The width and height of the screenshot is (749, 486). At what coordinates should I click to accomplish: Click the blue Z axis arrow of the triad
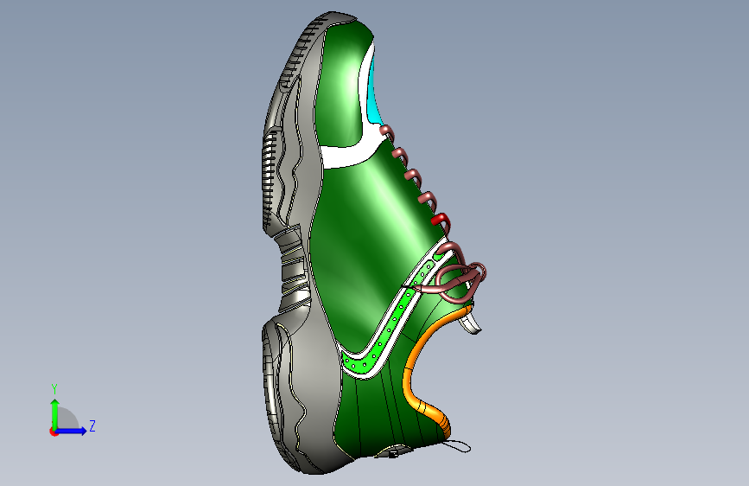pyautogui.click(x=71, y=431)
